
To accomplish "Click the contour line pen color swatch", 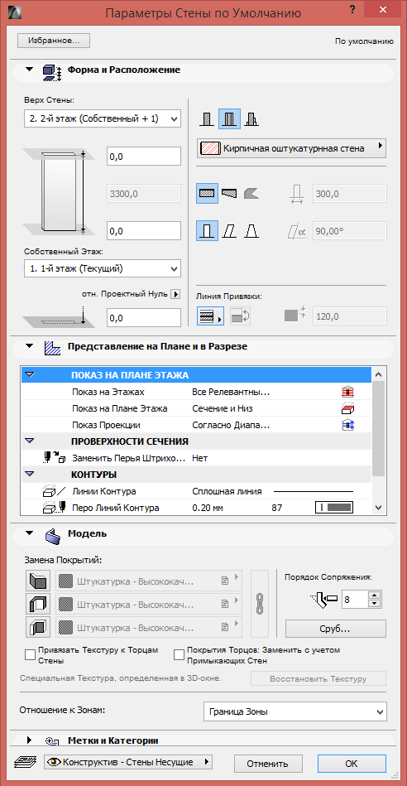I will point(334,508).
